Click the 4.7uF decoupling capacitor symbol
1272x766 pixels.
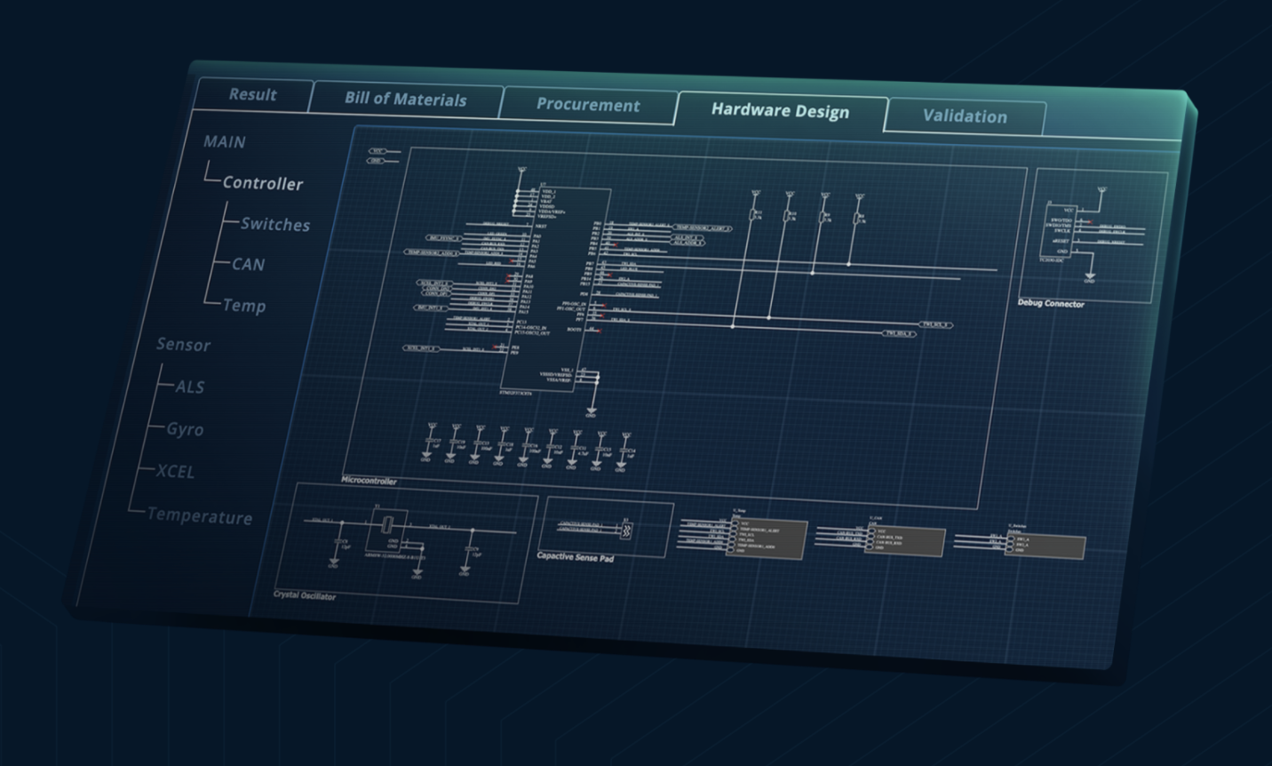pos(576,449)
